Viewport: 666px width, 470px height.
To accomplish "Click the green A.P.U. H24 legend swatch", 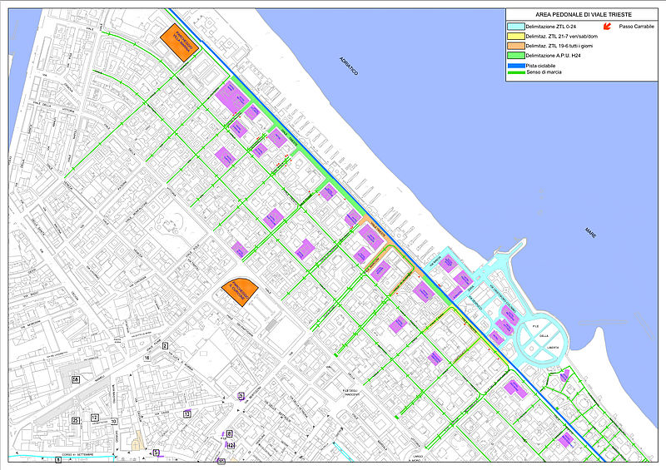I will pos(514,55).
